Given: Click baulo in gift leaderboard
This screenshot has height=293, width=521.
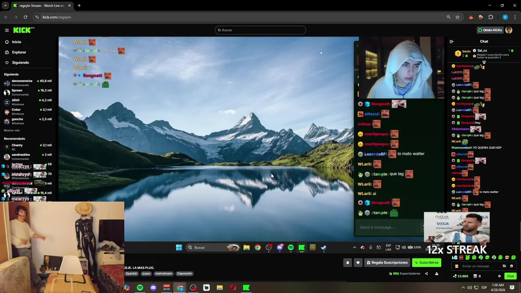Looking at the screenshot, I should pyautogui.click(x=466, y=51).
